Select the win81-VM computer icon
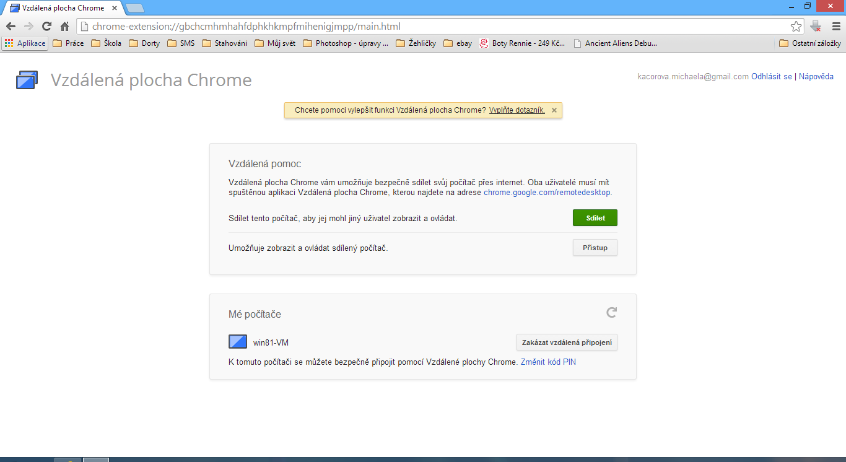The width and height of the screenshot is (846, 462). point(238,341)
